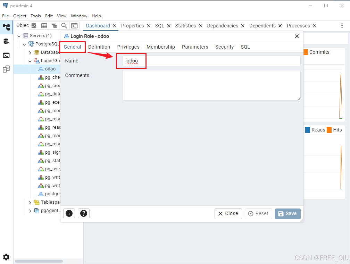Expand the Databases tree node
This screenshot has width=350, height=264.
pyautogui.click(x=30, y=53)
